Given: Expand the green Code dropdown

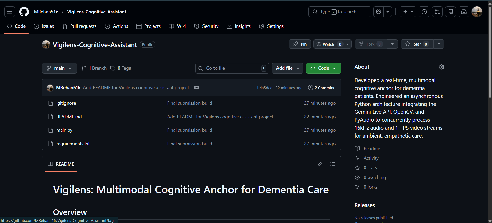Looking at the screenshot, I should (323, 68).
